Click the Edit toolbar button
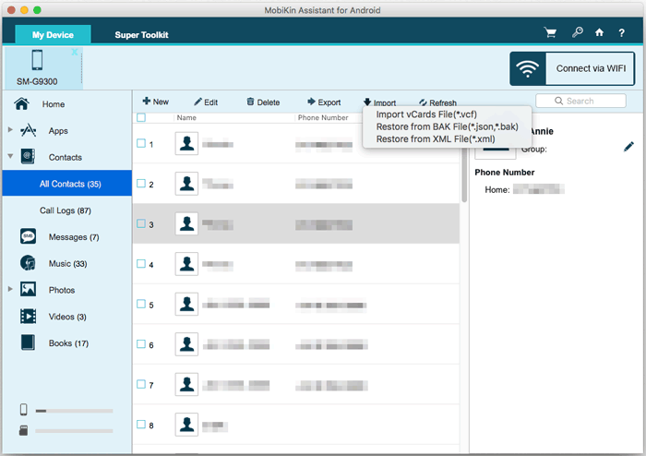 coord(206,102)
